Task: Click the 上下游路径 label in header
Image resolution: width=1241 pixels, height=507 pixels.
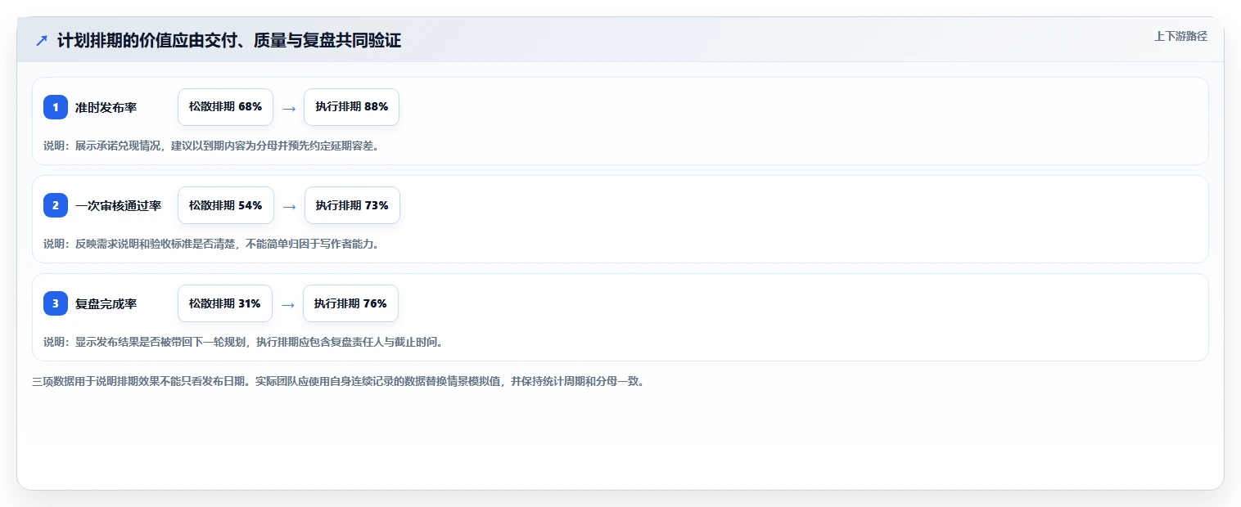Action: 1180,36
